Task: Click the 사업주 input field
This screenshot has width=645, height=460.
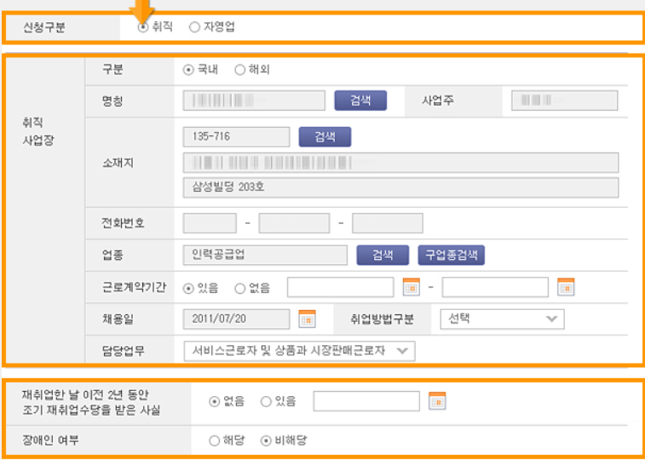Action: pyautogui.click(x=564, y=101)
